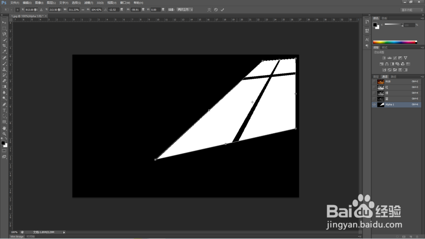Add a Gradient Map adjustment
Screen dimensions: 425x239
[405, 70]
